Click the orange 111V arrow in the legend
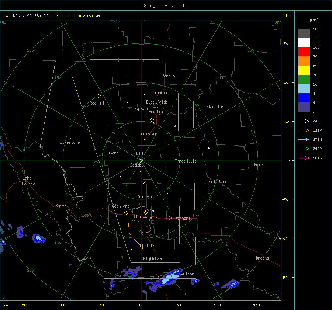The height and width of the screenshot is (310, 332). coord(304,130)
